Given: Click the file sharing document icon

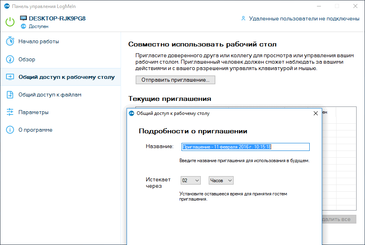Looking at the screenshot, I should [x=10, y=94].
